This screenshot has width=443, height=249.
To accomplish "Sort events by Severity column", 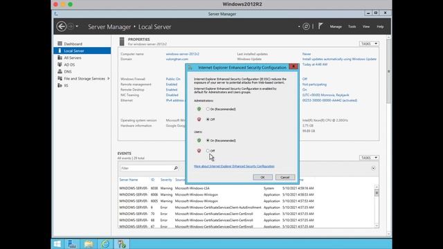I will 166,180.
